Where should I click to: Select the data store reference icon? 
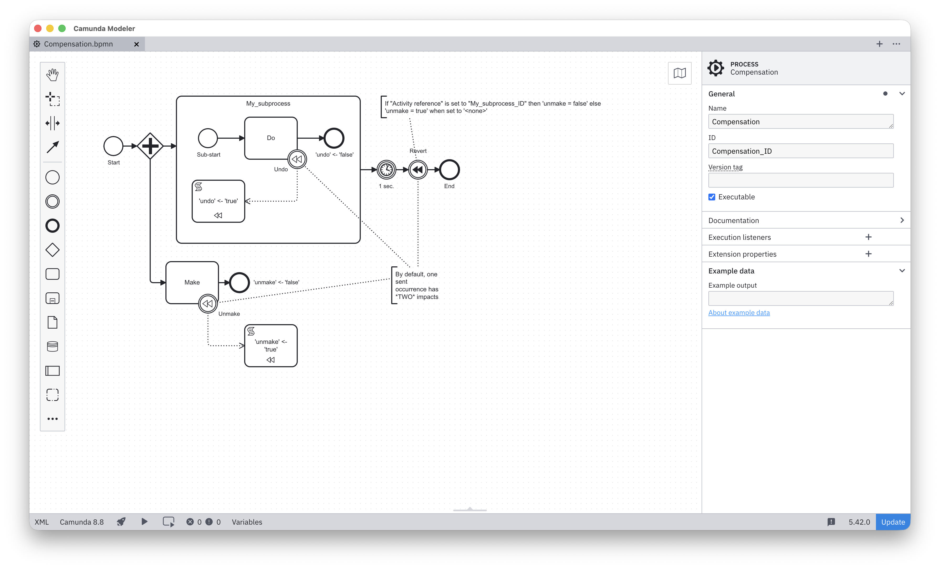coord(52,346)
